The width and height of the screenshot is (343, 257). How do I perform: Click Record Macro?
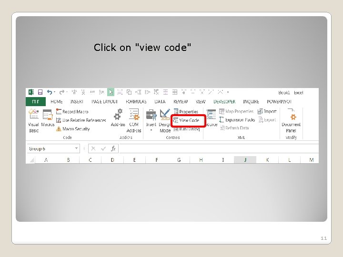[72, 112]
